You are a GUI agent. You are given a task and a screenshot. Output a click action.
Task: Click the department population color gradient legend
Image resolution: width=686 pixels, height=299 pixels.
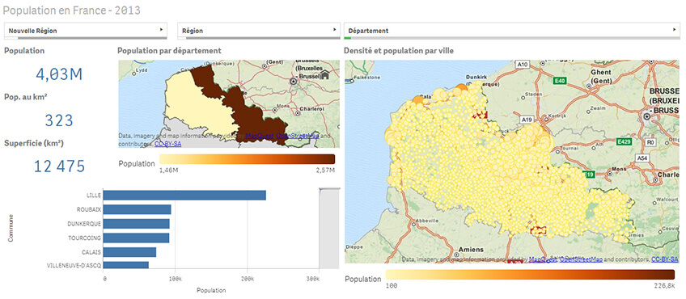pos(248,158)
